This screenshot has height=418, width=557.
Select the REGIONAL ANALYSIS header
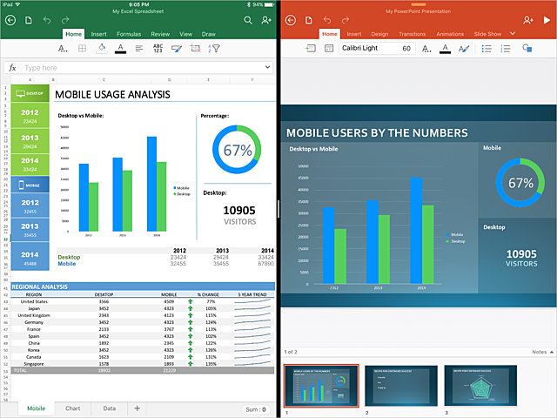39,287
